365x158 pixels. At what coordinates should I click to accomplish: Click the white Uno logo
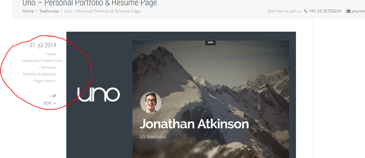[98, 94]
